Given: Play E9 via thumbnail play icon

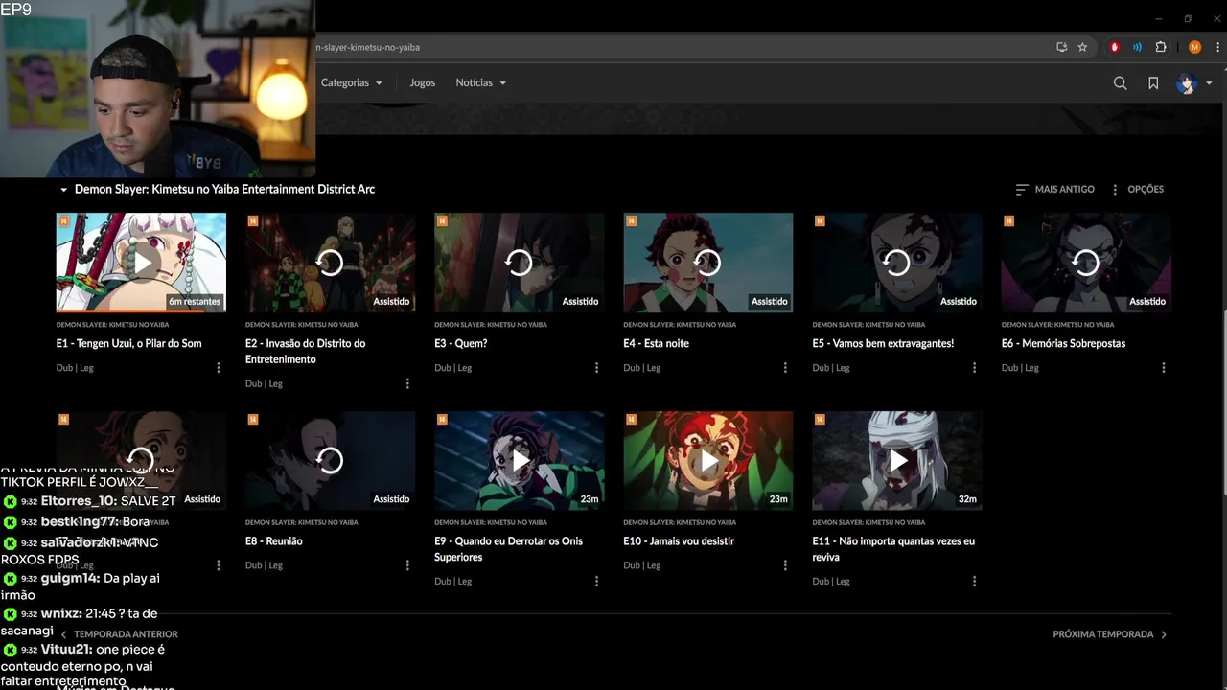Looking at the screenshot, I should point(519,461).
